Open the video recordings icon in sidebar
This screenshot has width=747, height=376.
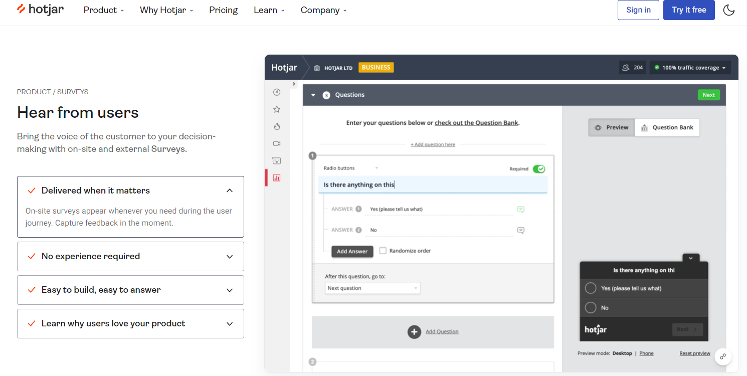277,143
